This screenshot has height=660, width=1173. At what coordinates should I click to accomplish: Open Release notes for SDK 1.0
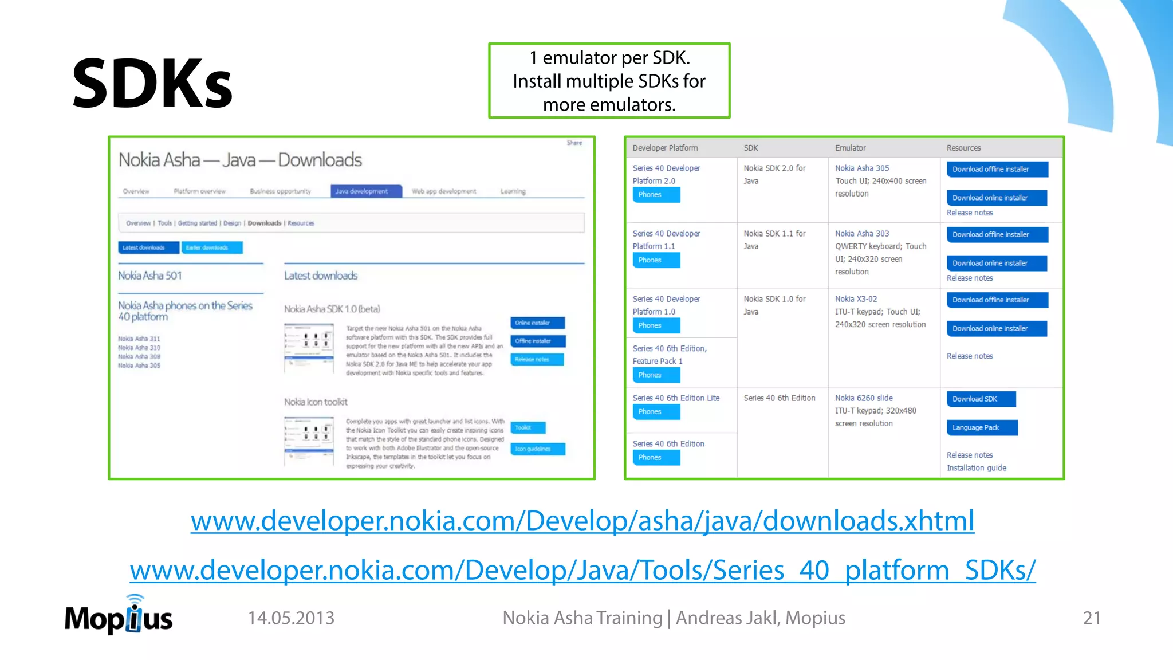click(x=970, y=356)
